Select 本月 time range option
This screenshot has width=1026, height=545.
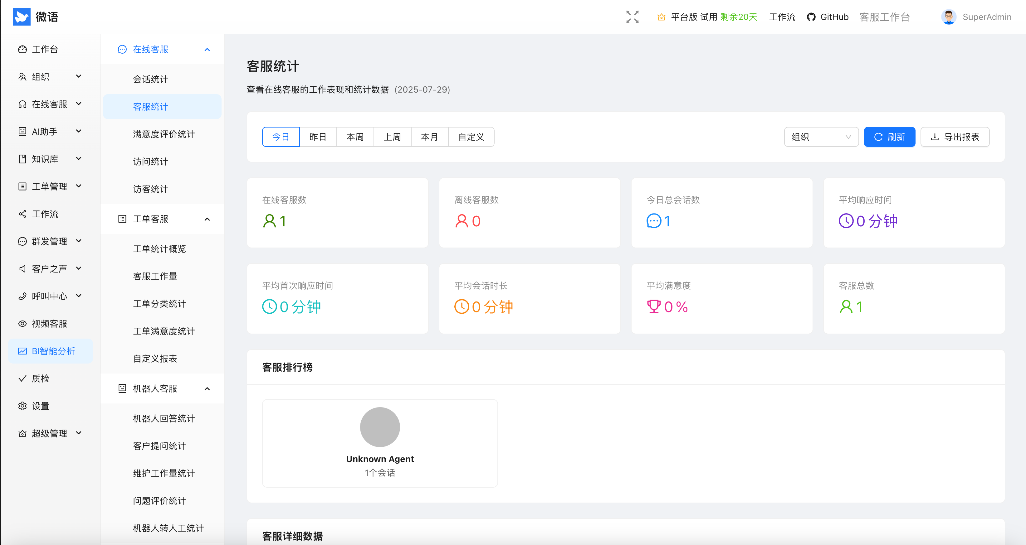coord(429,137)
